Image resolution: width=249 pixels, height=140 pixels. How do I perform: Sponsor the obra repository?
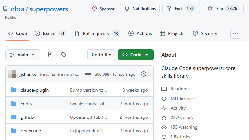click(x=103, y=9)
